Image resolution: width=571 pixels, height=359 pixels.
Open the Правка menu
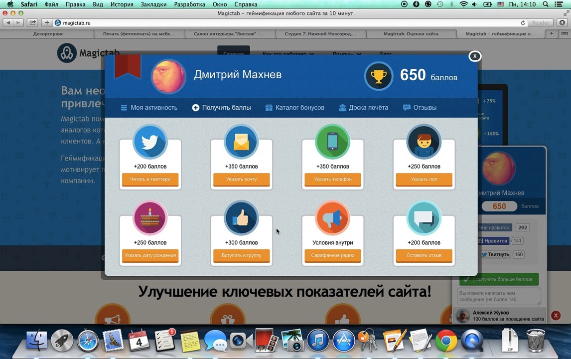75,4
